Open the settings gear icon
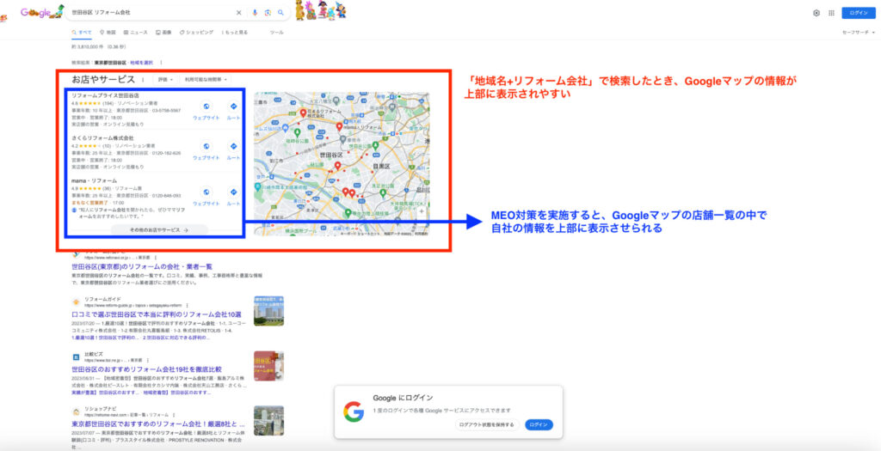 (x=816, y=13)
